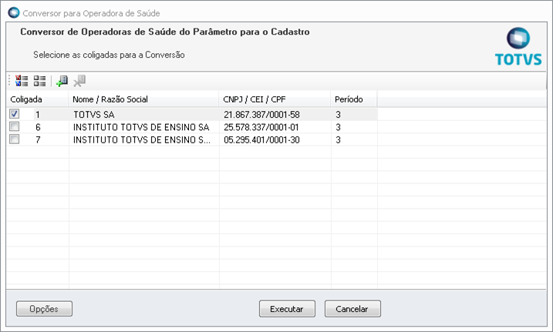553x332 pixels.
Task: Click the app icon in the title bar
Action: tap(12, 13)
